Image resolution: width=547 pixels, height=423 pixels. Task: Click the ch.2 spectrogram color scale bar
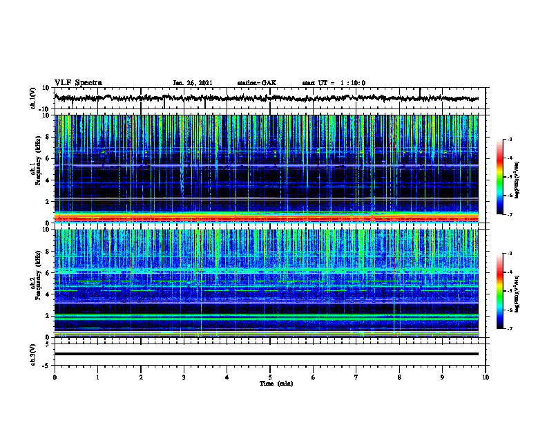point(499,291)
